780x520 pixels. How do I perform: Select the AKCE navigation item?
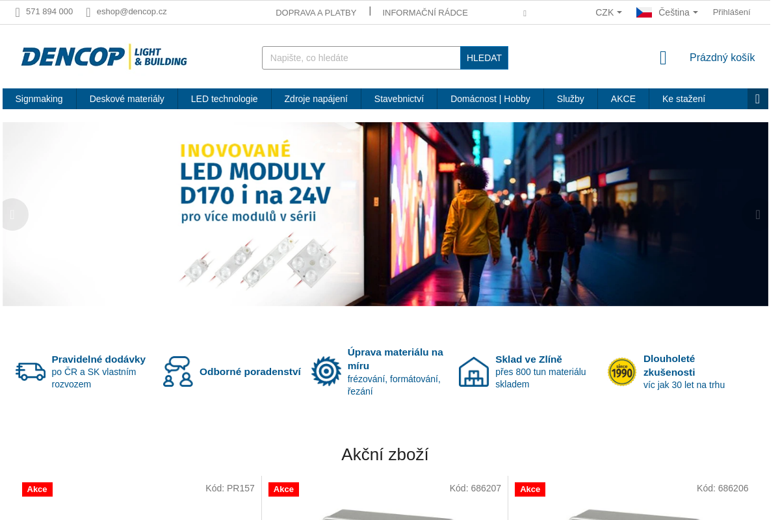click(623, 99)
